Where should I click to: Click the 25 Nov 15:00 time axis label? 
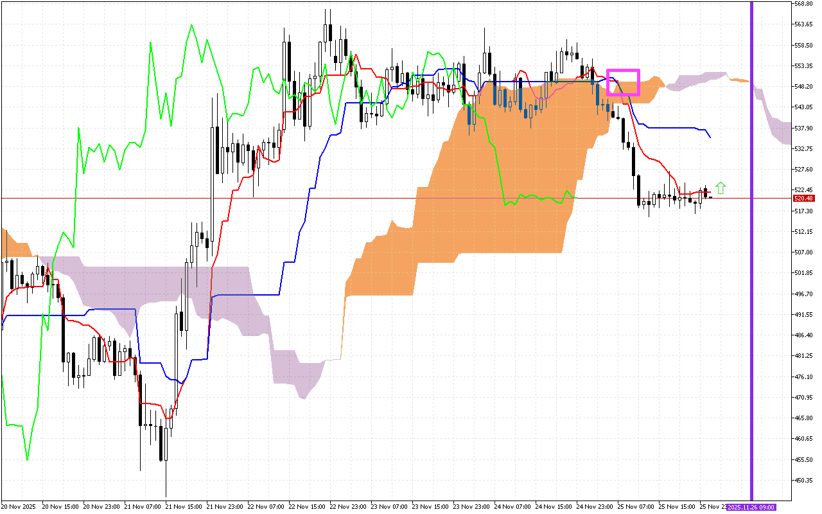[x=676, y=507]
